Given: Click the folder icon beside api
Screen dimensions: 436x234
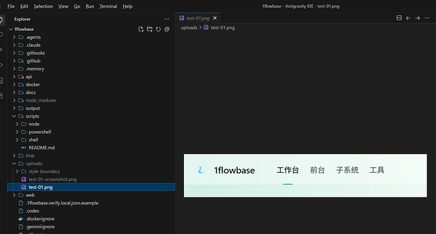Looking at the screenshot, I should 21,76.
